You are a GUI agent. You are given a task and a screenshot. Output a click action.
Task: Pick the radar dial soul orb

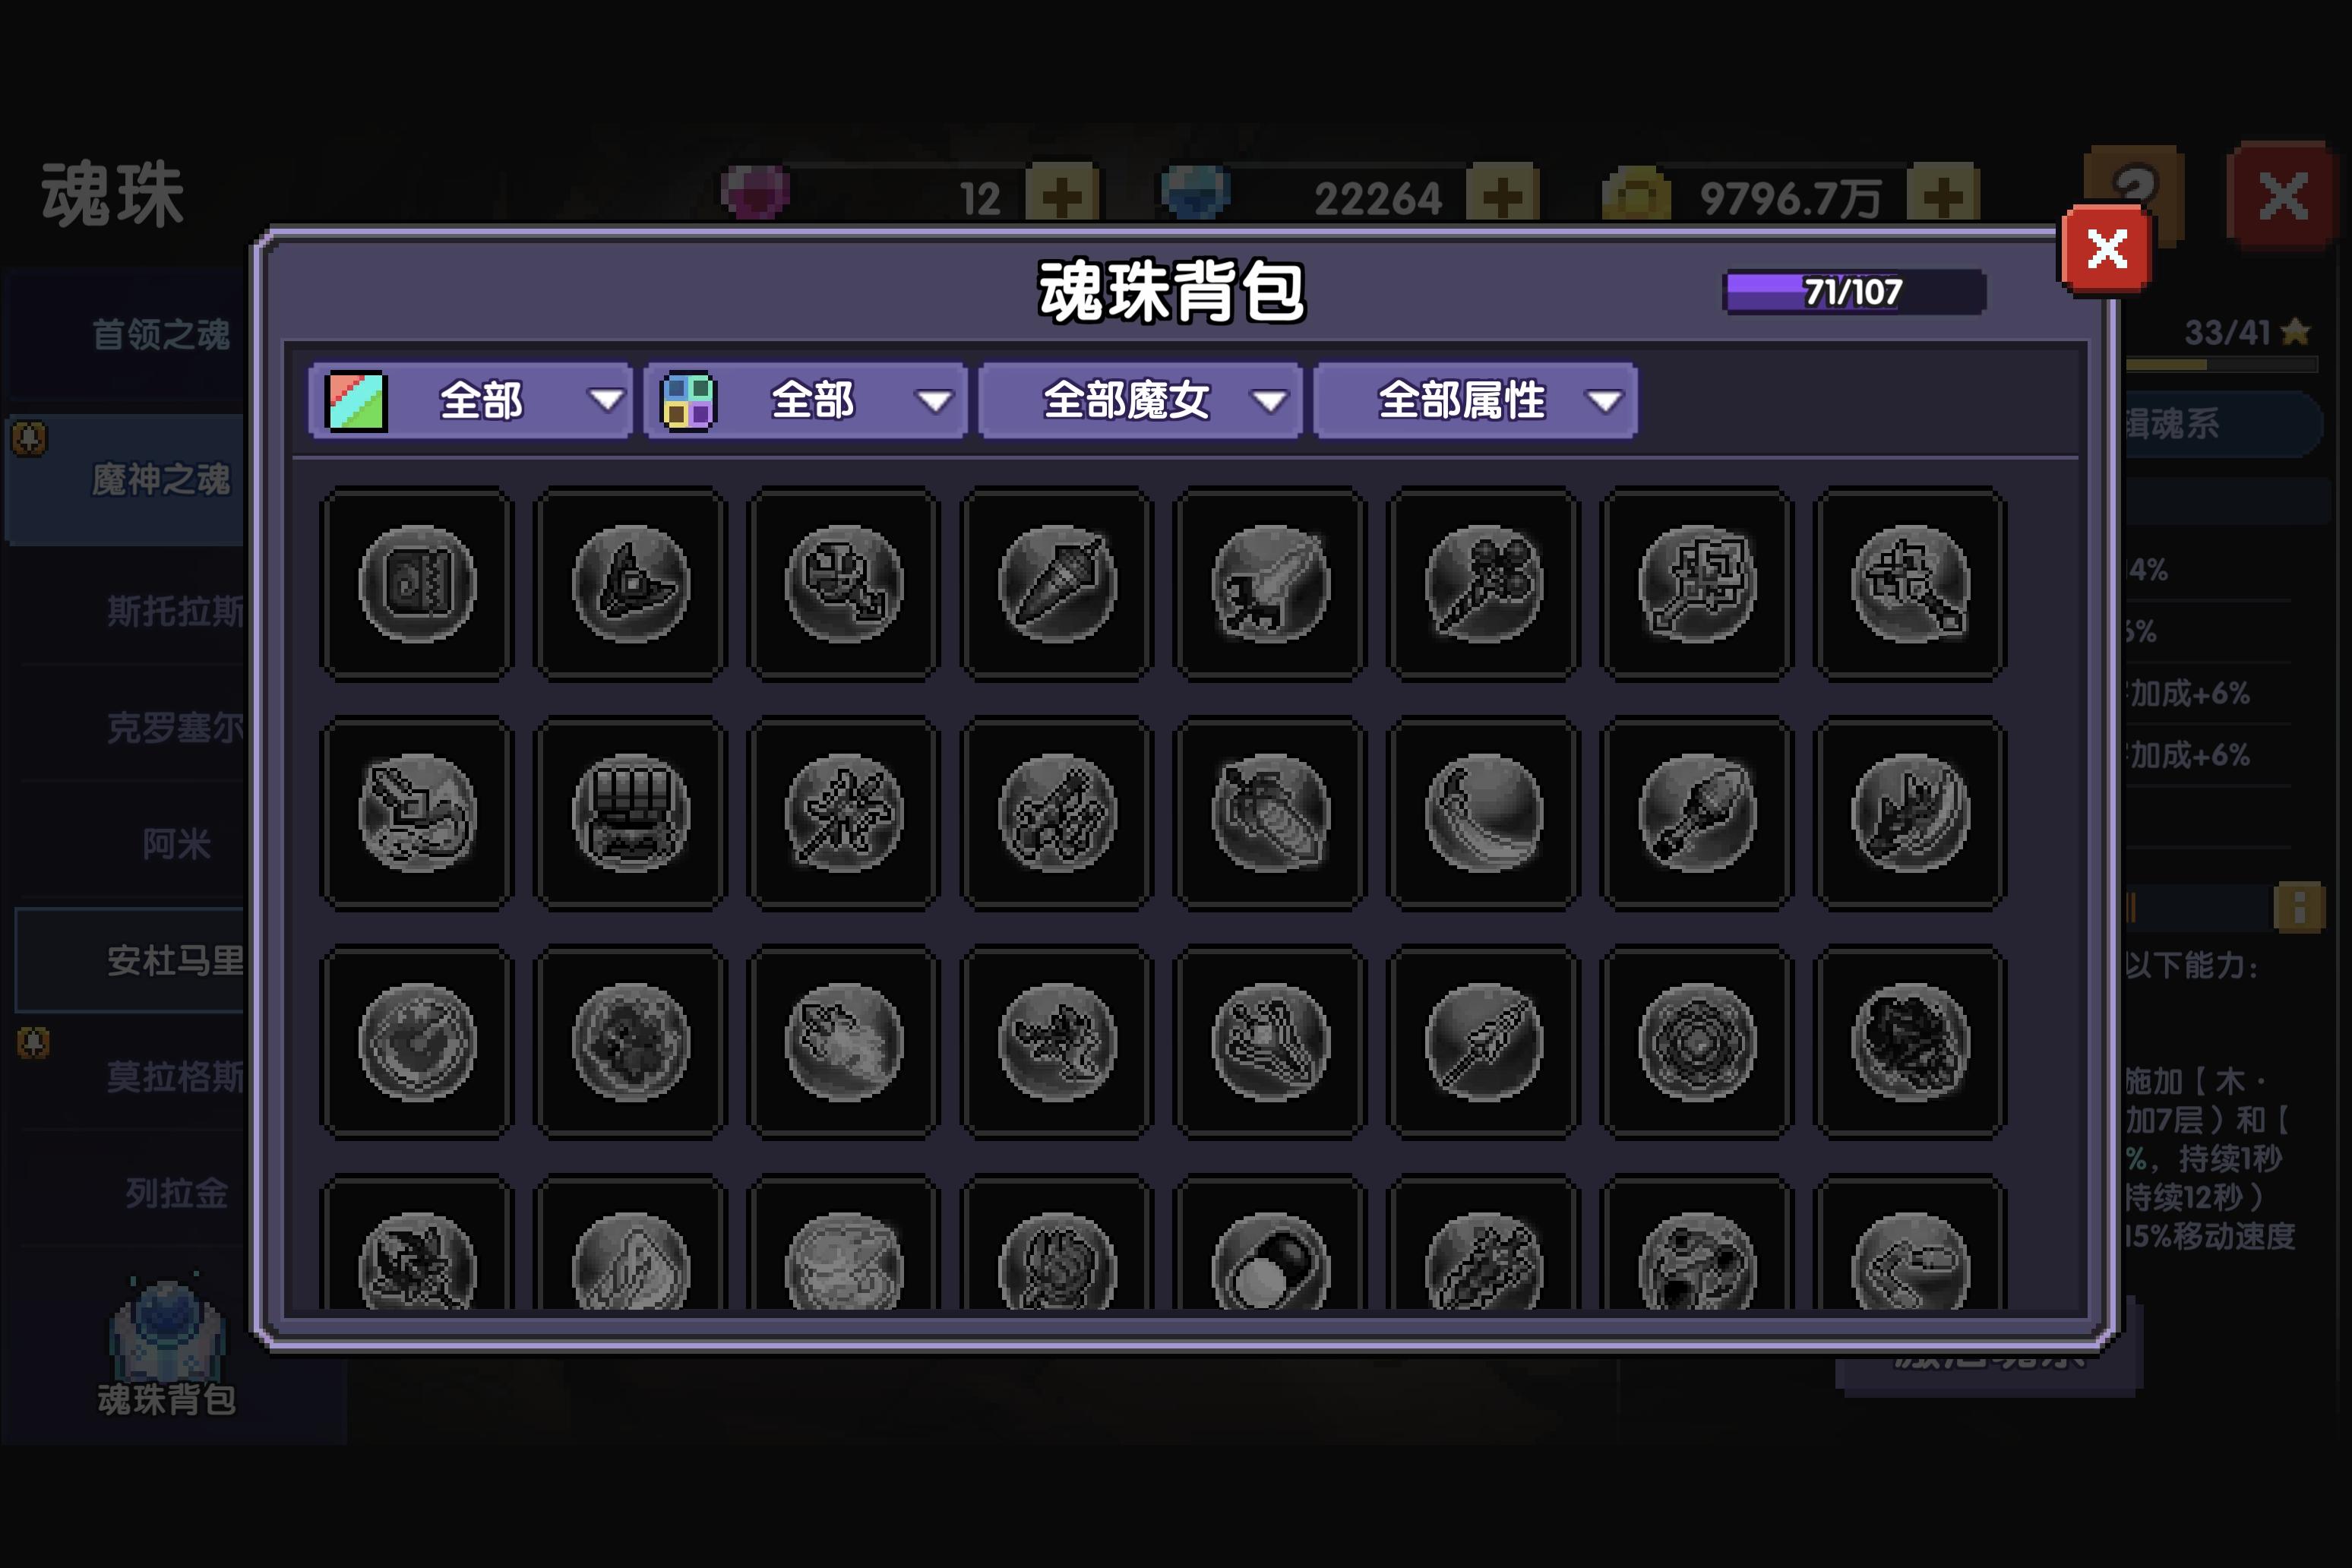(417, 1042)
